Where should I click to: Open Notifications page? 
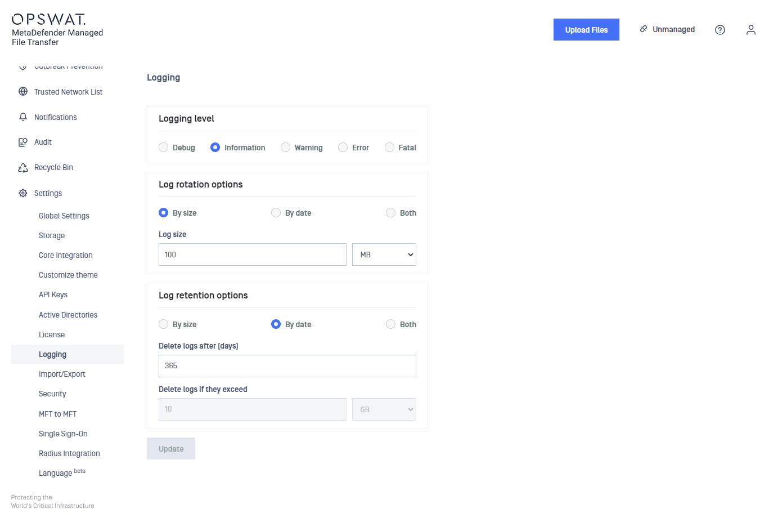tap(56, 117)
